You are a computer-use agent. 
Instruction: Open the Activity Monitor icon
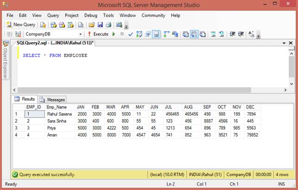tap(119, 25)
